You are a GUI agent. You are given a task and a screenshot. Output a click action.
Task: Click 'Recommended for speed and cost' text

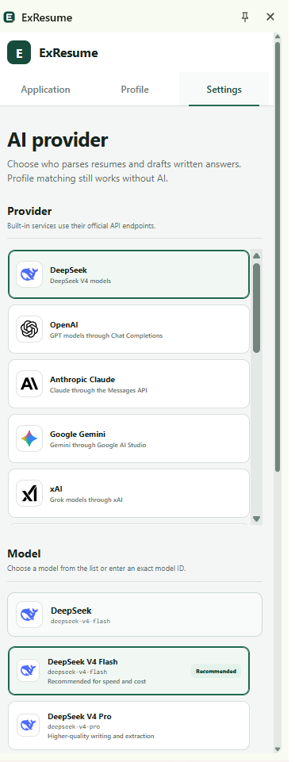point(97,681)
